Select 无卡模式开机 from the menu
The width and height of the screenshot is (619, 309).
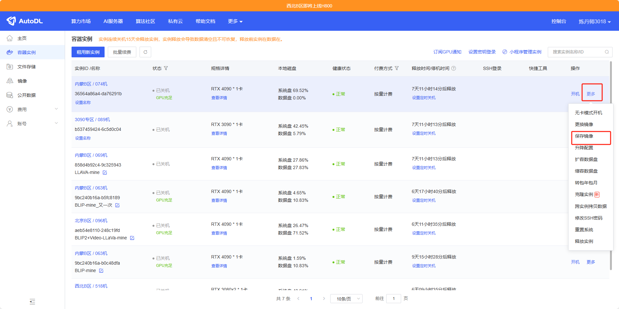pyautogui.click(x=588, y=113)
